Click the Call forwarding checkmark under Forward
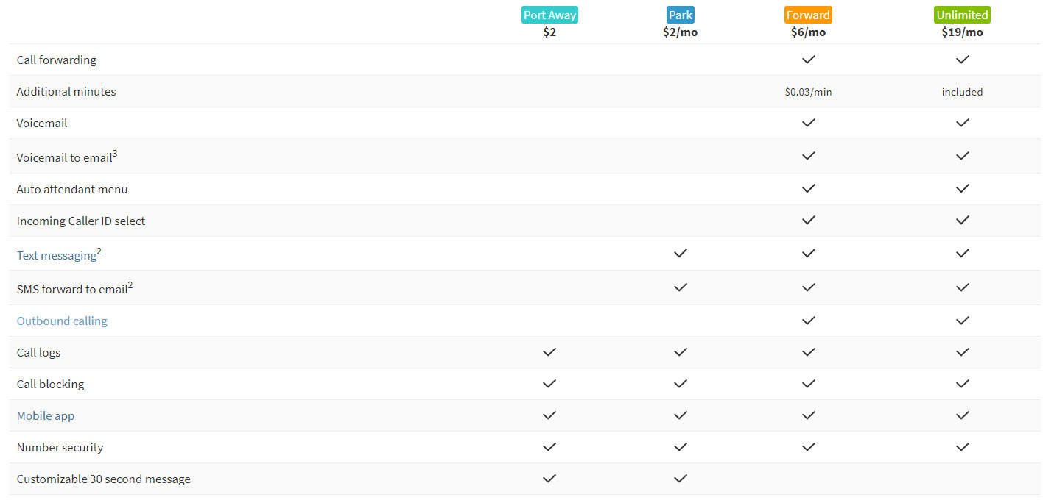The width and height of the screenshot is (1054, 500). click(808, 60)
